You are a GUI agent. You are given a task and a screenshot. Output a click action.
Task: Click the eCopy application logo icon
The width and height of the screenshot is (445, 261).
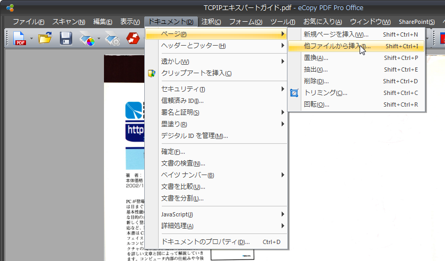tap(10, 7)
